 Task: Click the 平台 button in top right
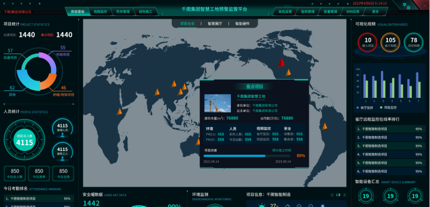[x=406, y=6]
